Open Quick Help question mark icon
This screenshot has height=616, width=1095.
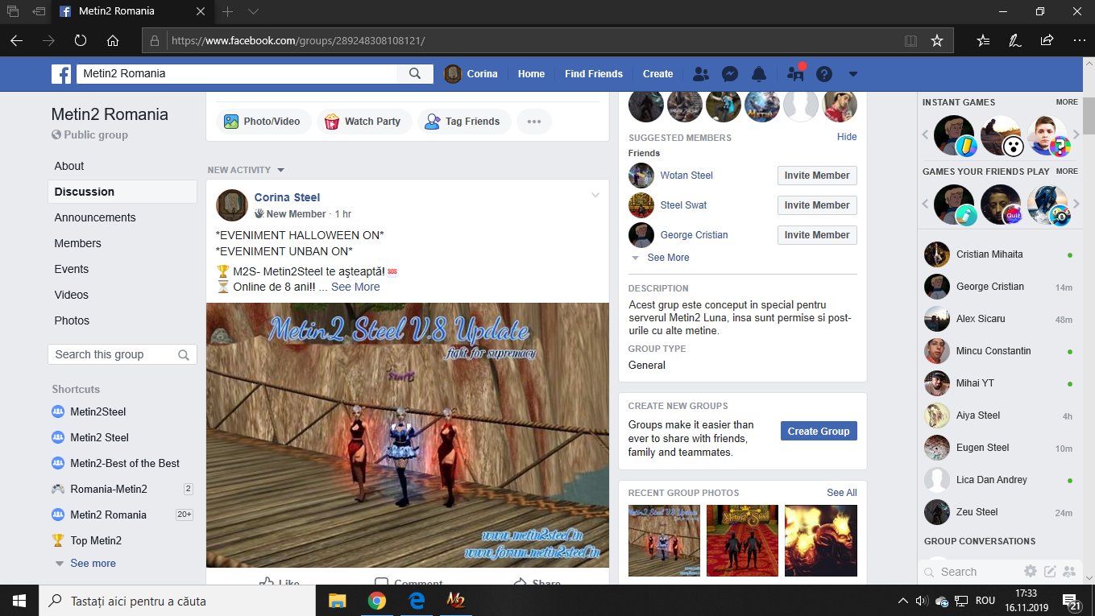823,74
